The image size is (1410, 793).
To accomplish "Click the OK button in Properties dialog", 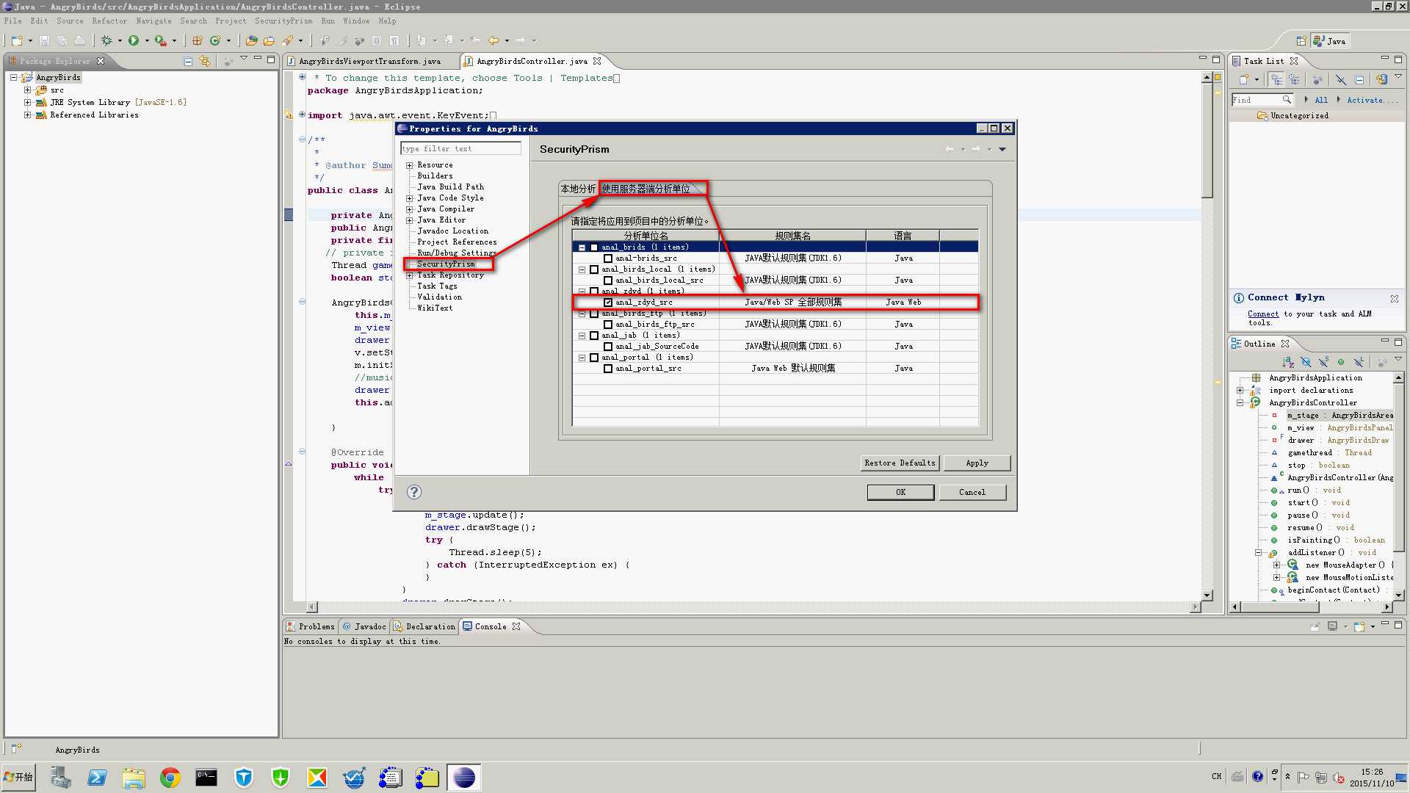I will [x=900, y=492].
